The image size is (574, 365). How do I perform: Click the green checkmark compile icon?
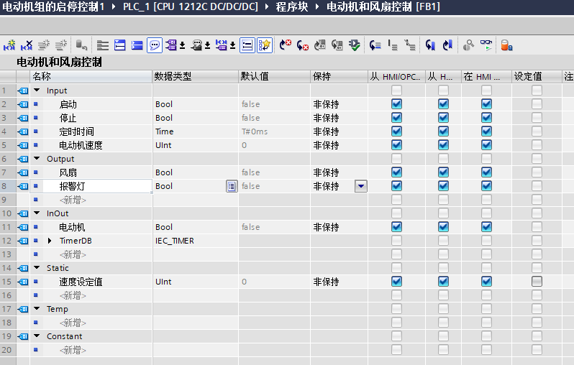(x=354, y=45)
